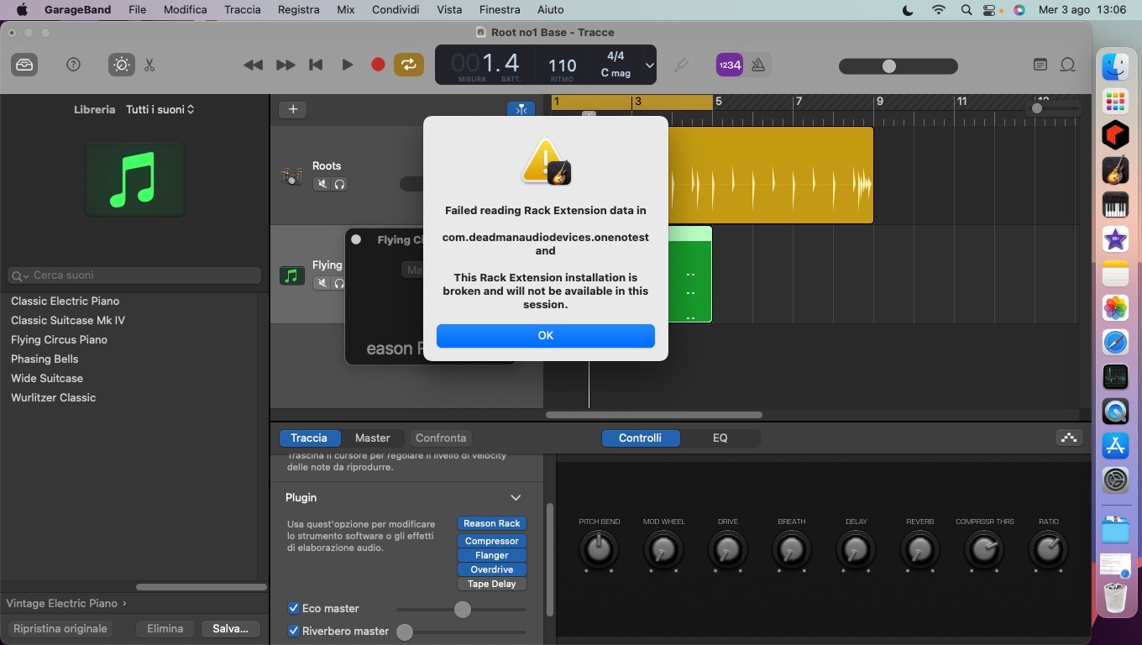Viewport: 1142px width, 645px height.
Task: Toggle the Smart Controls dial button
Action: (122, 65)
